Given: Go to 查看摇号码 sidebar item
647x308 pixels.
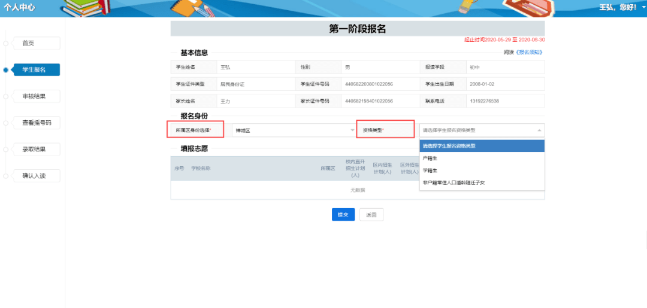Looking at the screenshot, I should [x=37, y=123].
